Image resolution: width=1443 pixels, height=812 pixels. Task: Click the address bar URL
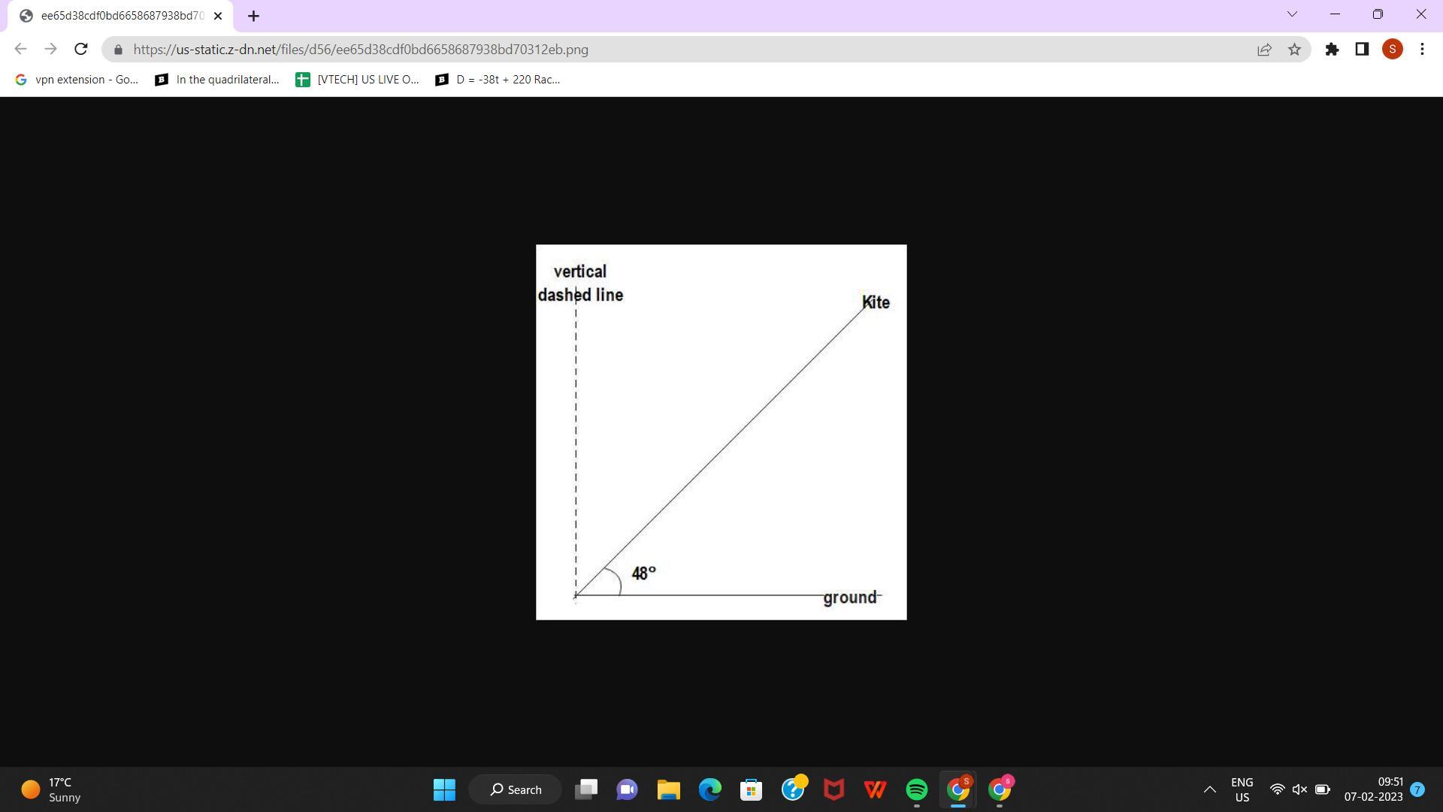coord(361,50)
